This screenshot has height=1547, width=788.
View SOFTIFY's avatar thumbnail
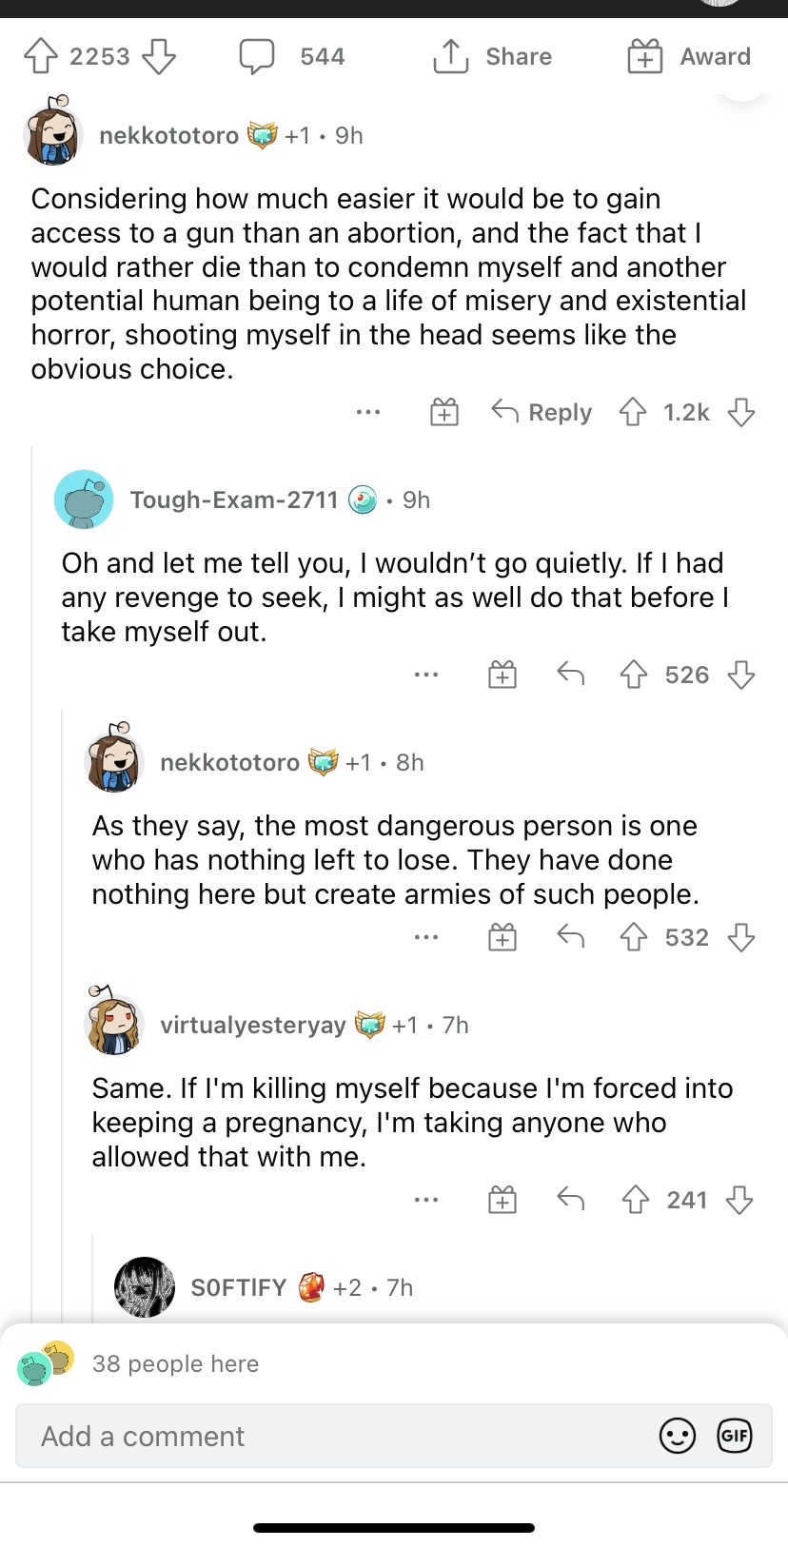(x=145, y=1287)
